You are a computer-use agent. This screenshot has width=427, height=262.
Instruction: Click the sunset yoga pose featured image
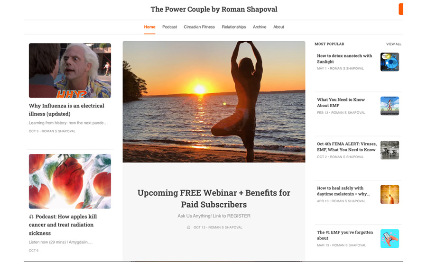(x=214, y=102)
